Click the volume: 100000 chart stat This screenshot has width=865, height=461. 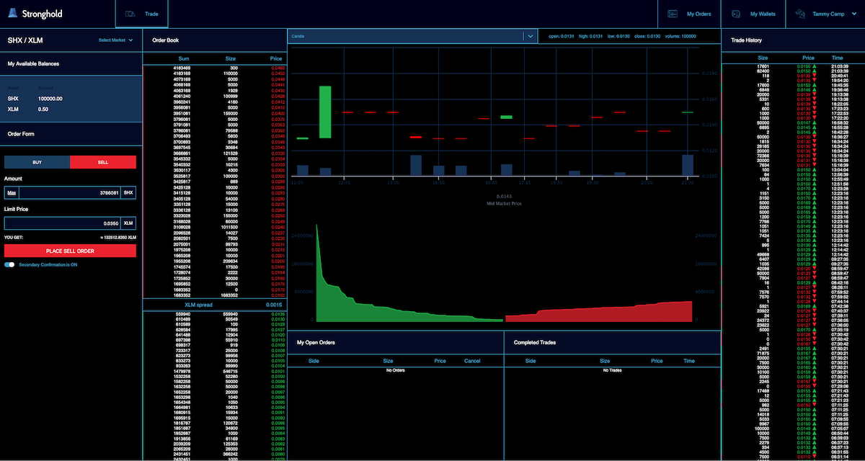click(x=680, y=35)
